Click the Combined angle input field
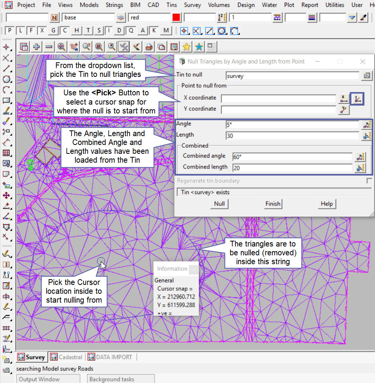 click(292, 157)
